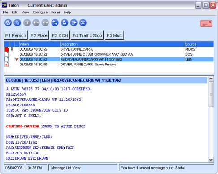The width and height of the screenshot is (218, 174).
Task: Click the gray Redo arrow icon
Action: [45, 23]
